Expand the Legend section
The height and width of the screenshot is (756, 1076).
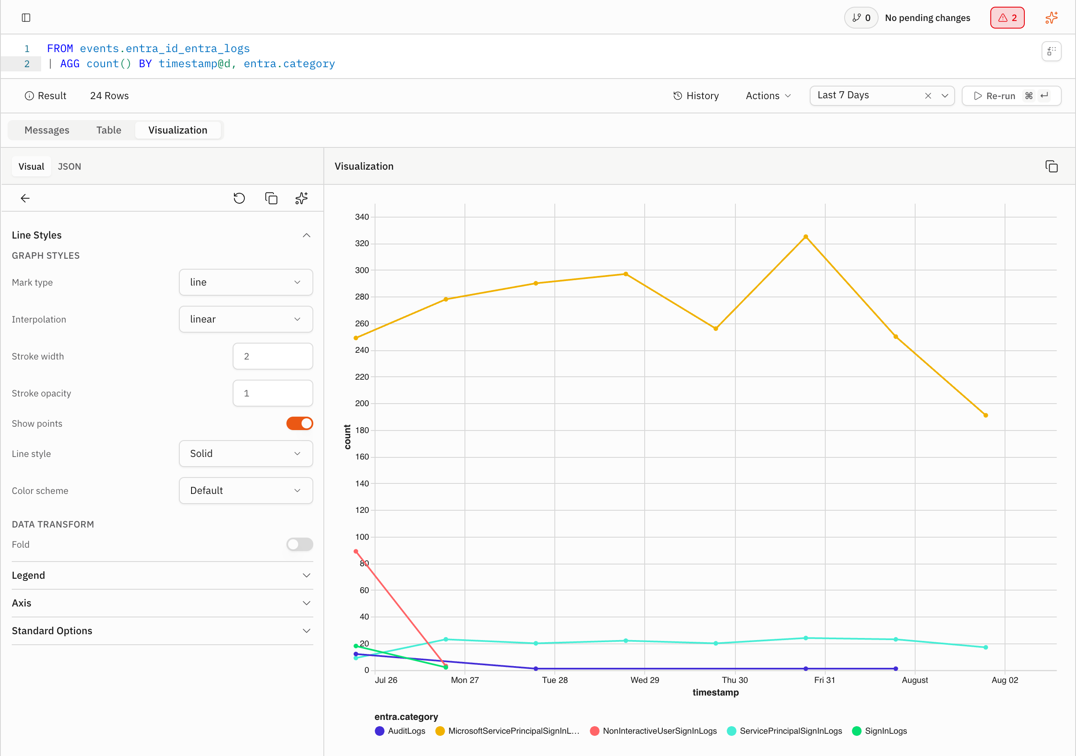pos(162,575)
